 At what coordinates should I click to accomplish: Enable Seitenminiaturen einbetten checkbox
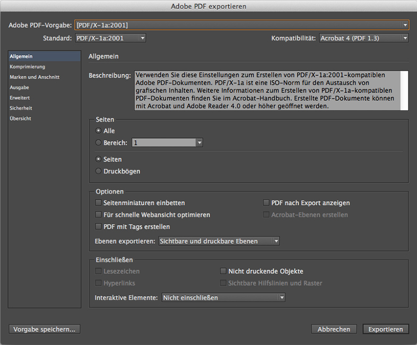coord(98,203)
